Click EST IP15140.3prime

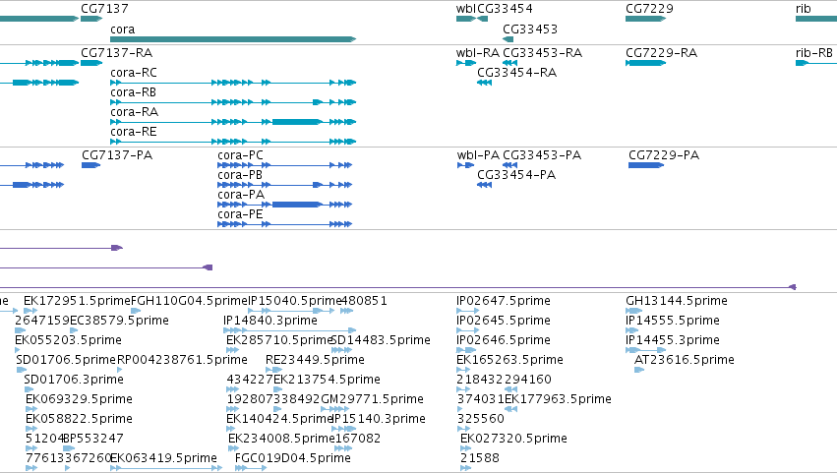pos(379,420)
